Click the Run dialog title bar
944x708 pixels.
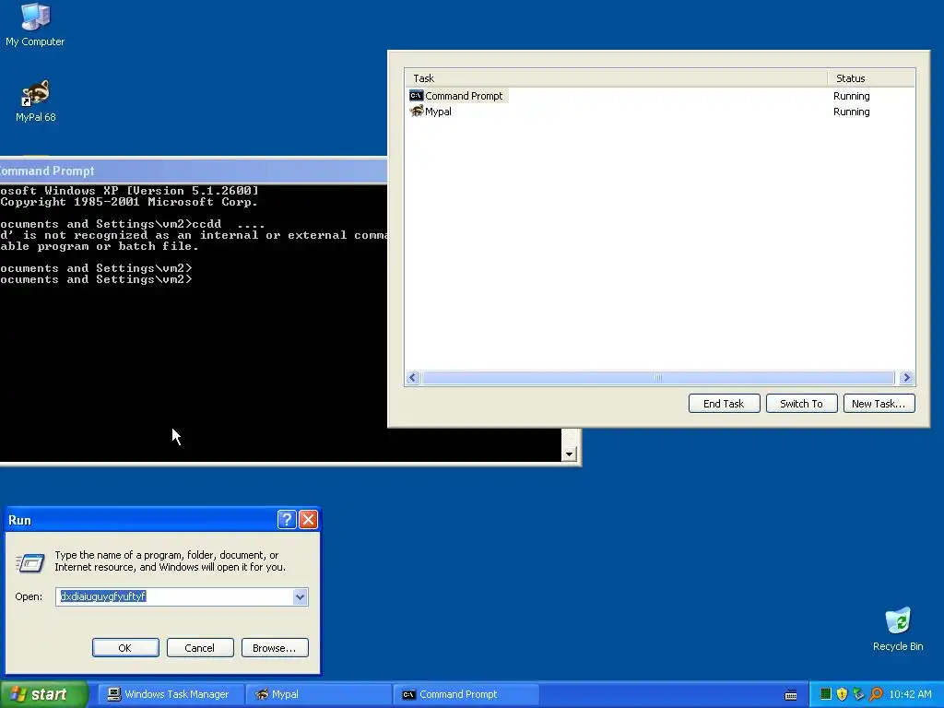(x=141, y=520)
